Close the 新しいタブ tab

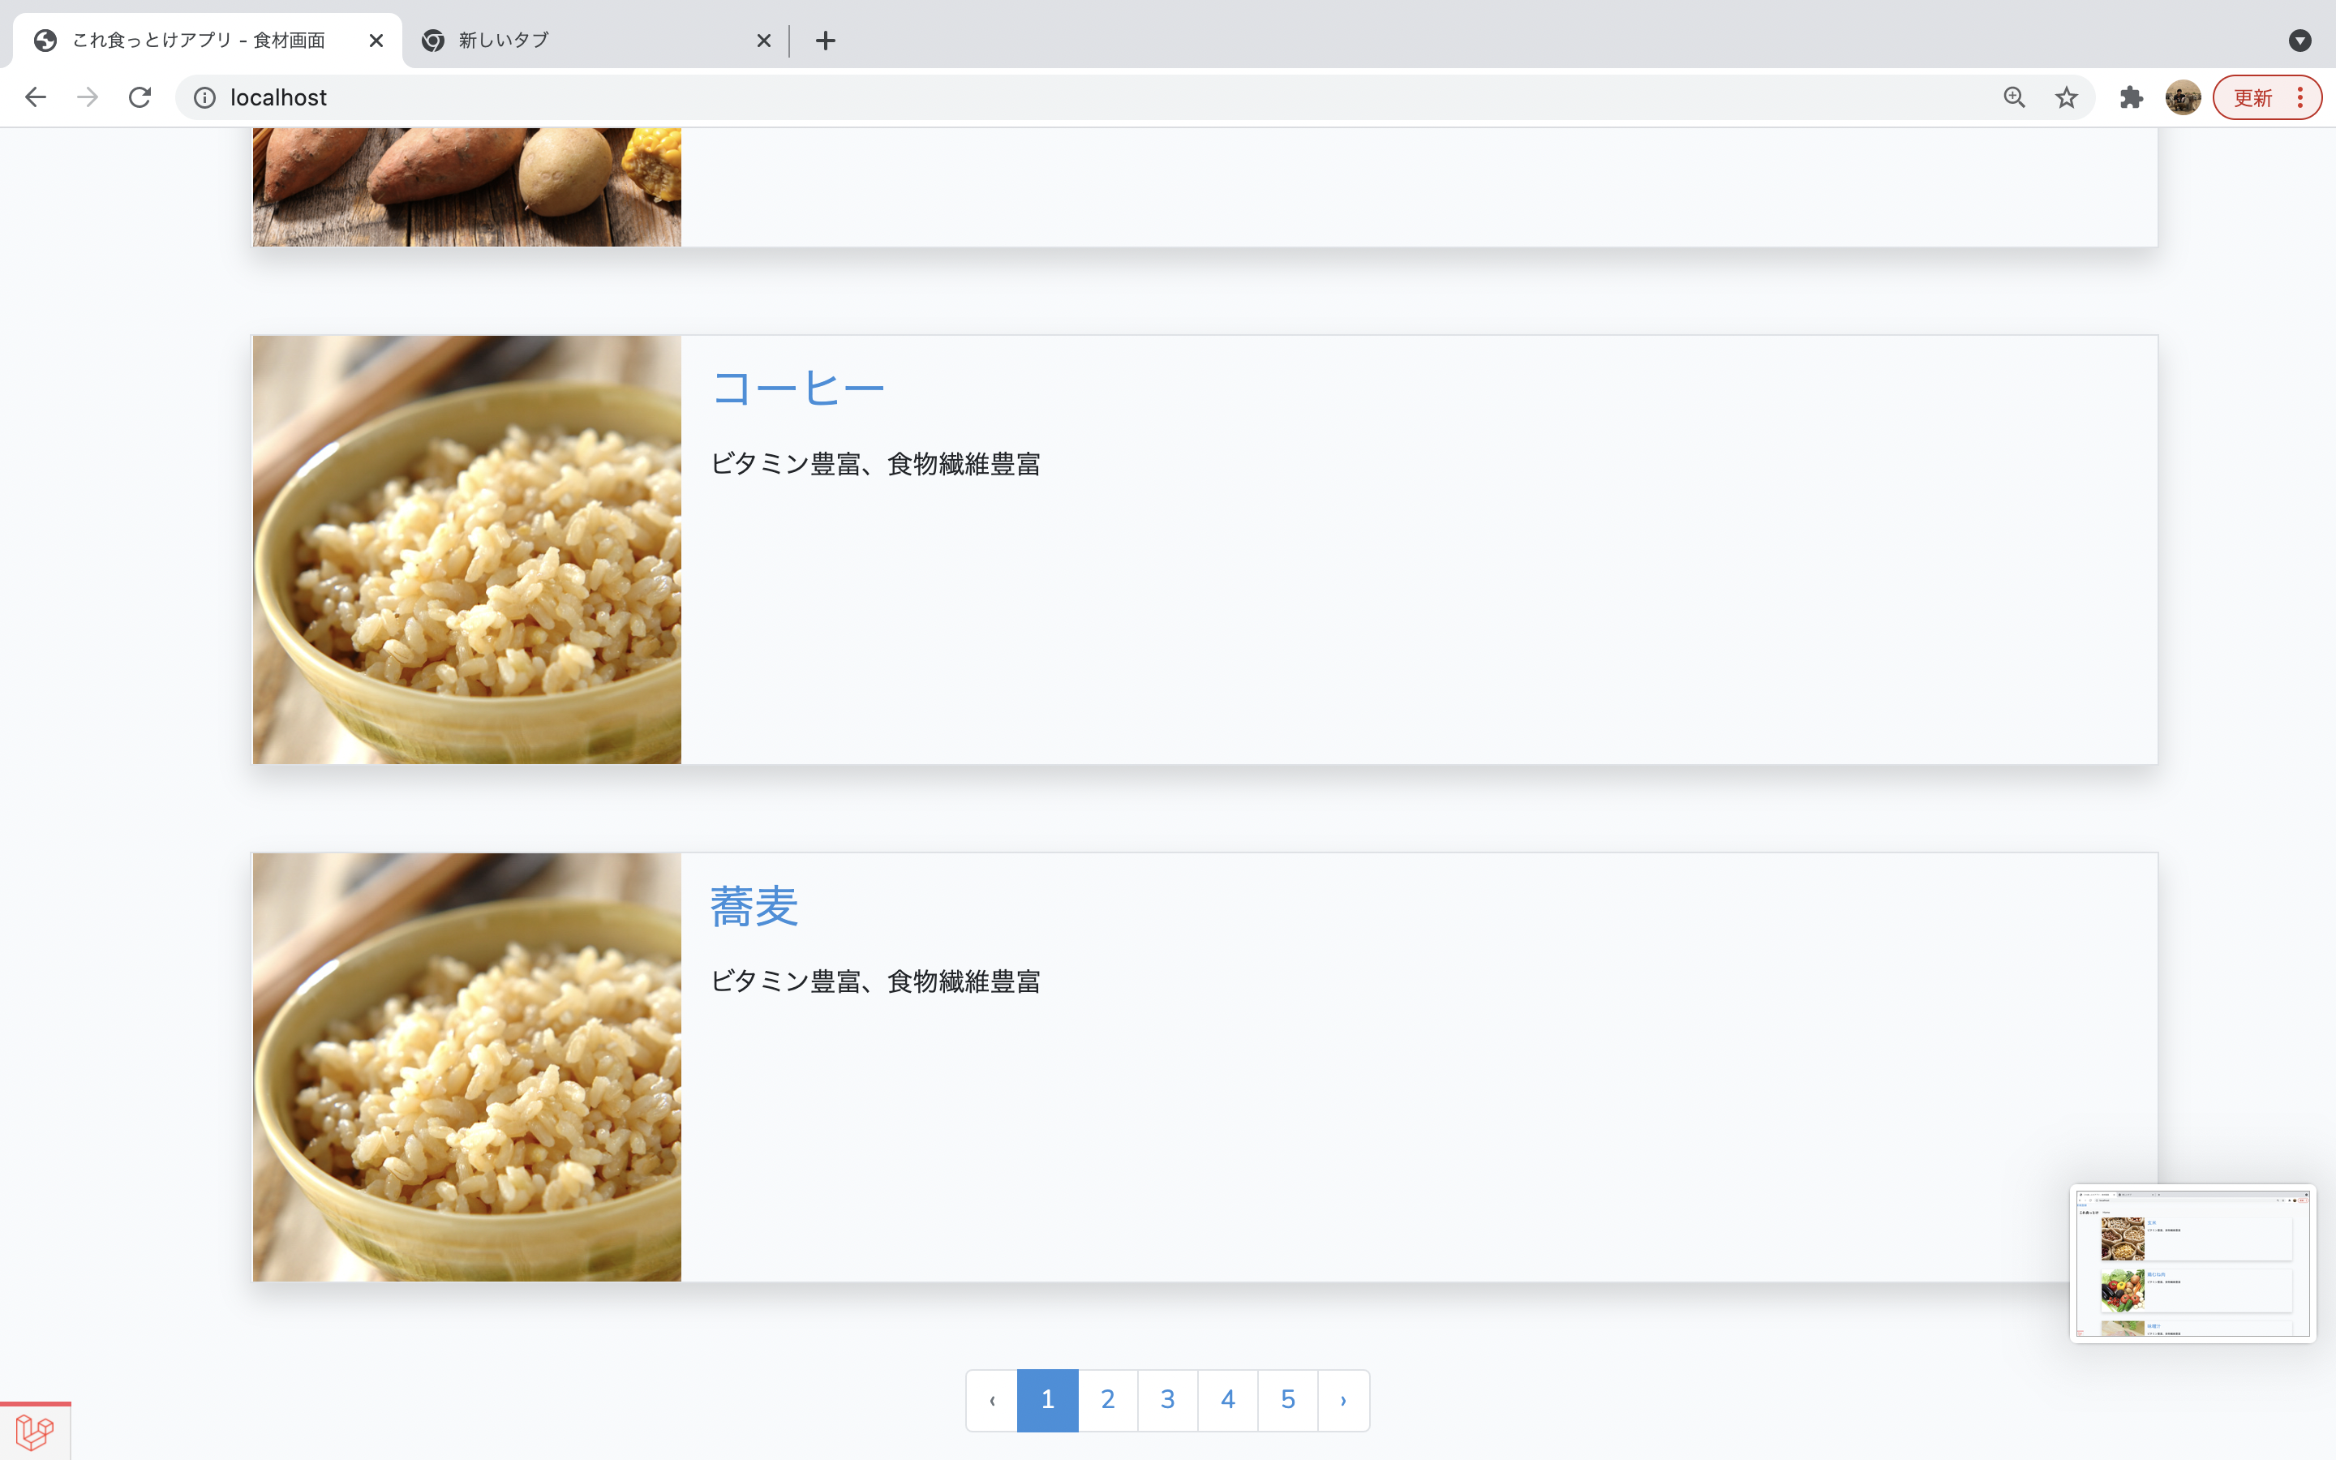pos(763,41)
